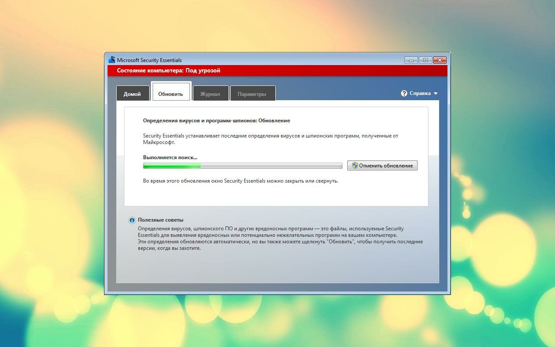Viewport: 555px width, 347px height.
Task: Click the Справка help link
Action: [420, 93]
